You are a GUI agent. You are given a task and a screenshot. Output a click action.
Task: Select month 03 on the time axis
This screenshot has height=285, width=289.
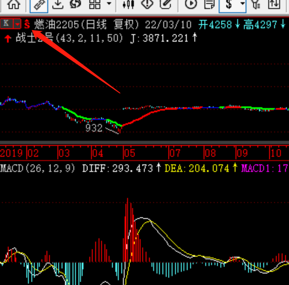click(x=64, y=153)
